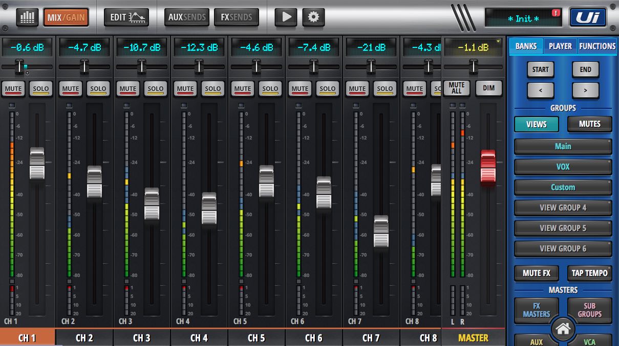The width and height of the screenshot is (619, 346).
Task: Open settings with the gear icon
Action: (x=313, y=17)
